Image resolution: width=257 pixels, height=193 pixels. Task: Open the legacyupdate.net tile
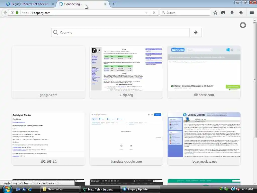tap(204, 139)
